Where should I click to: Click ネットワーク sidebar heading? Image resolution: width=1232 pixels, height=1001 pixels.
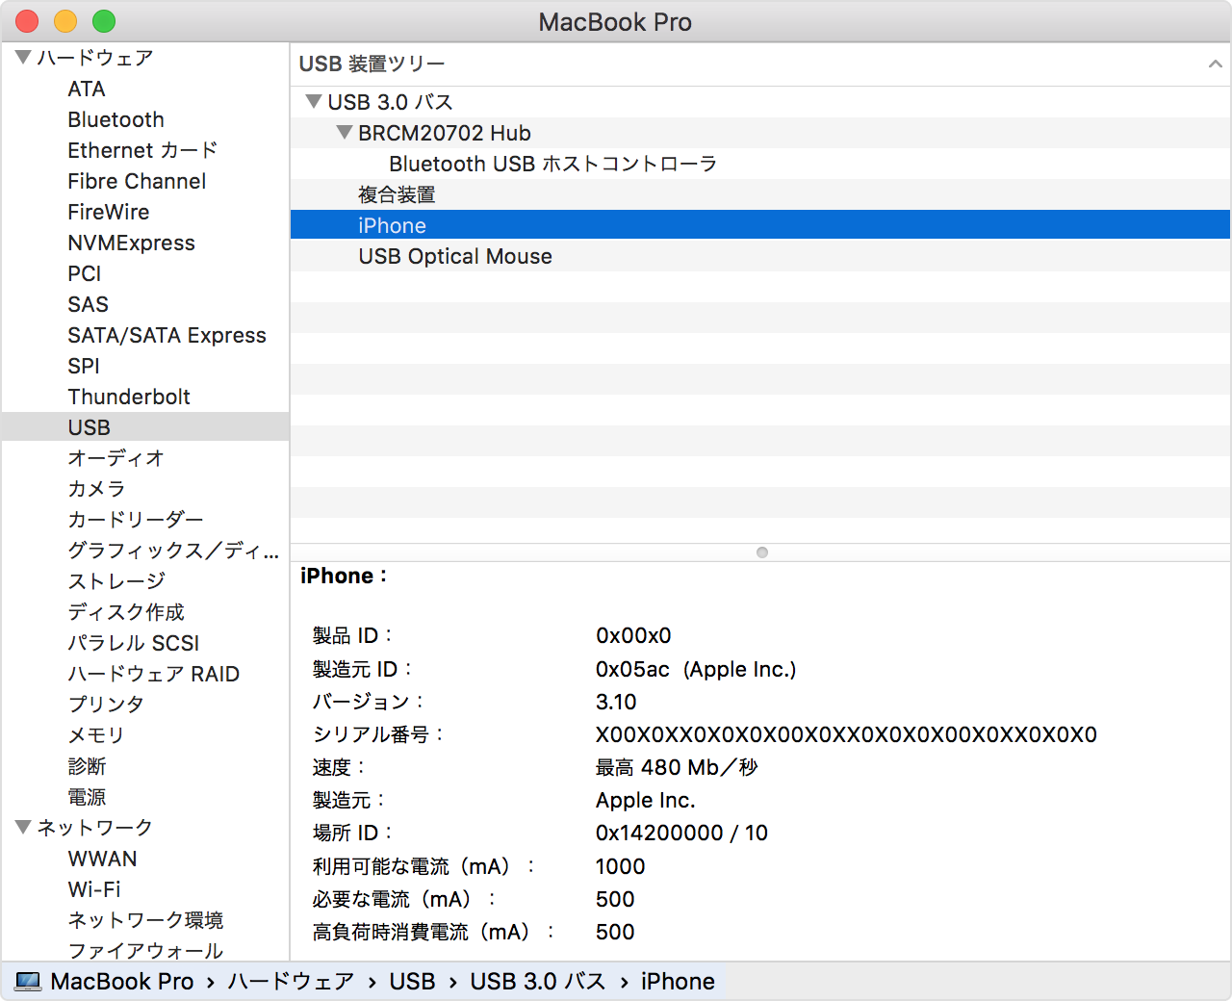(95, 828)
